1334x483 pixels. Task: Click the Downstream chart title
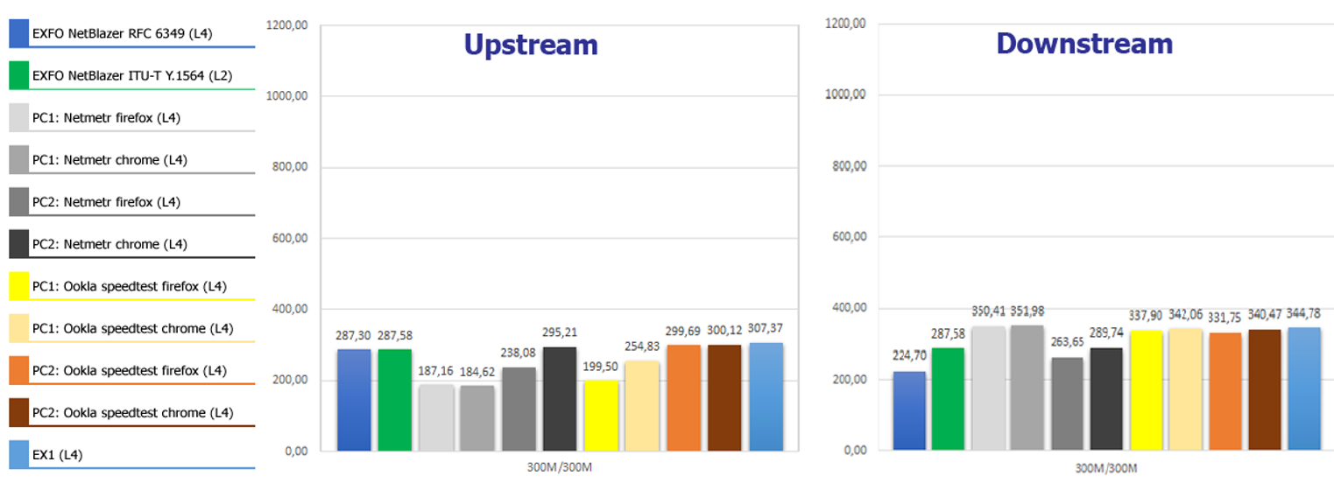pos(1083,43)
